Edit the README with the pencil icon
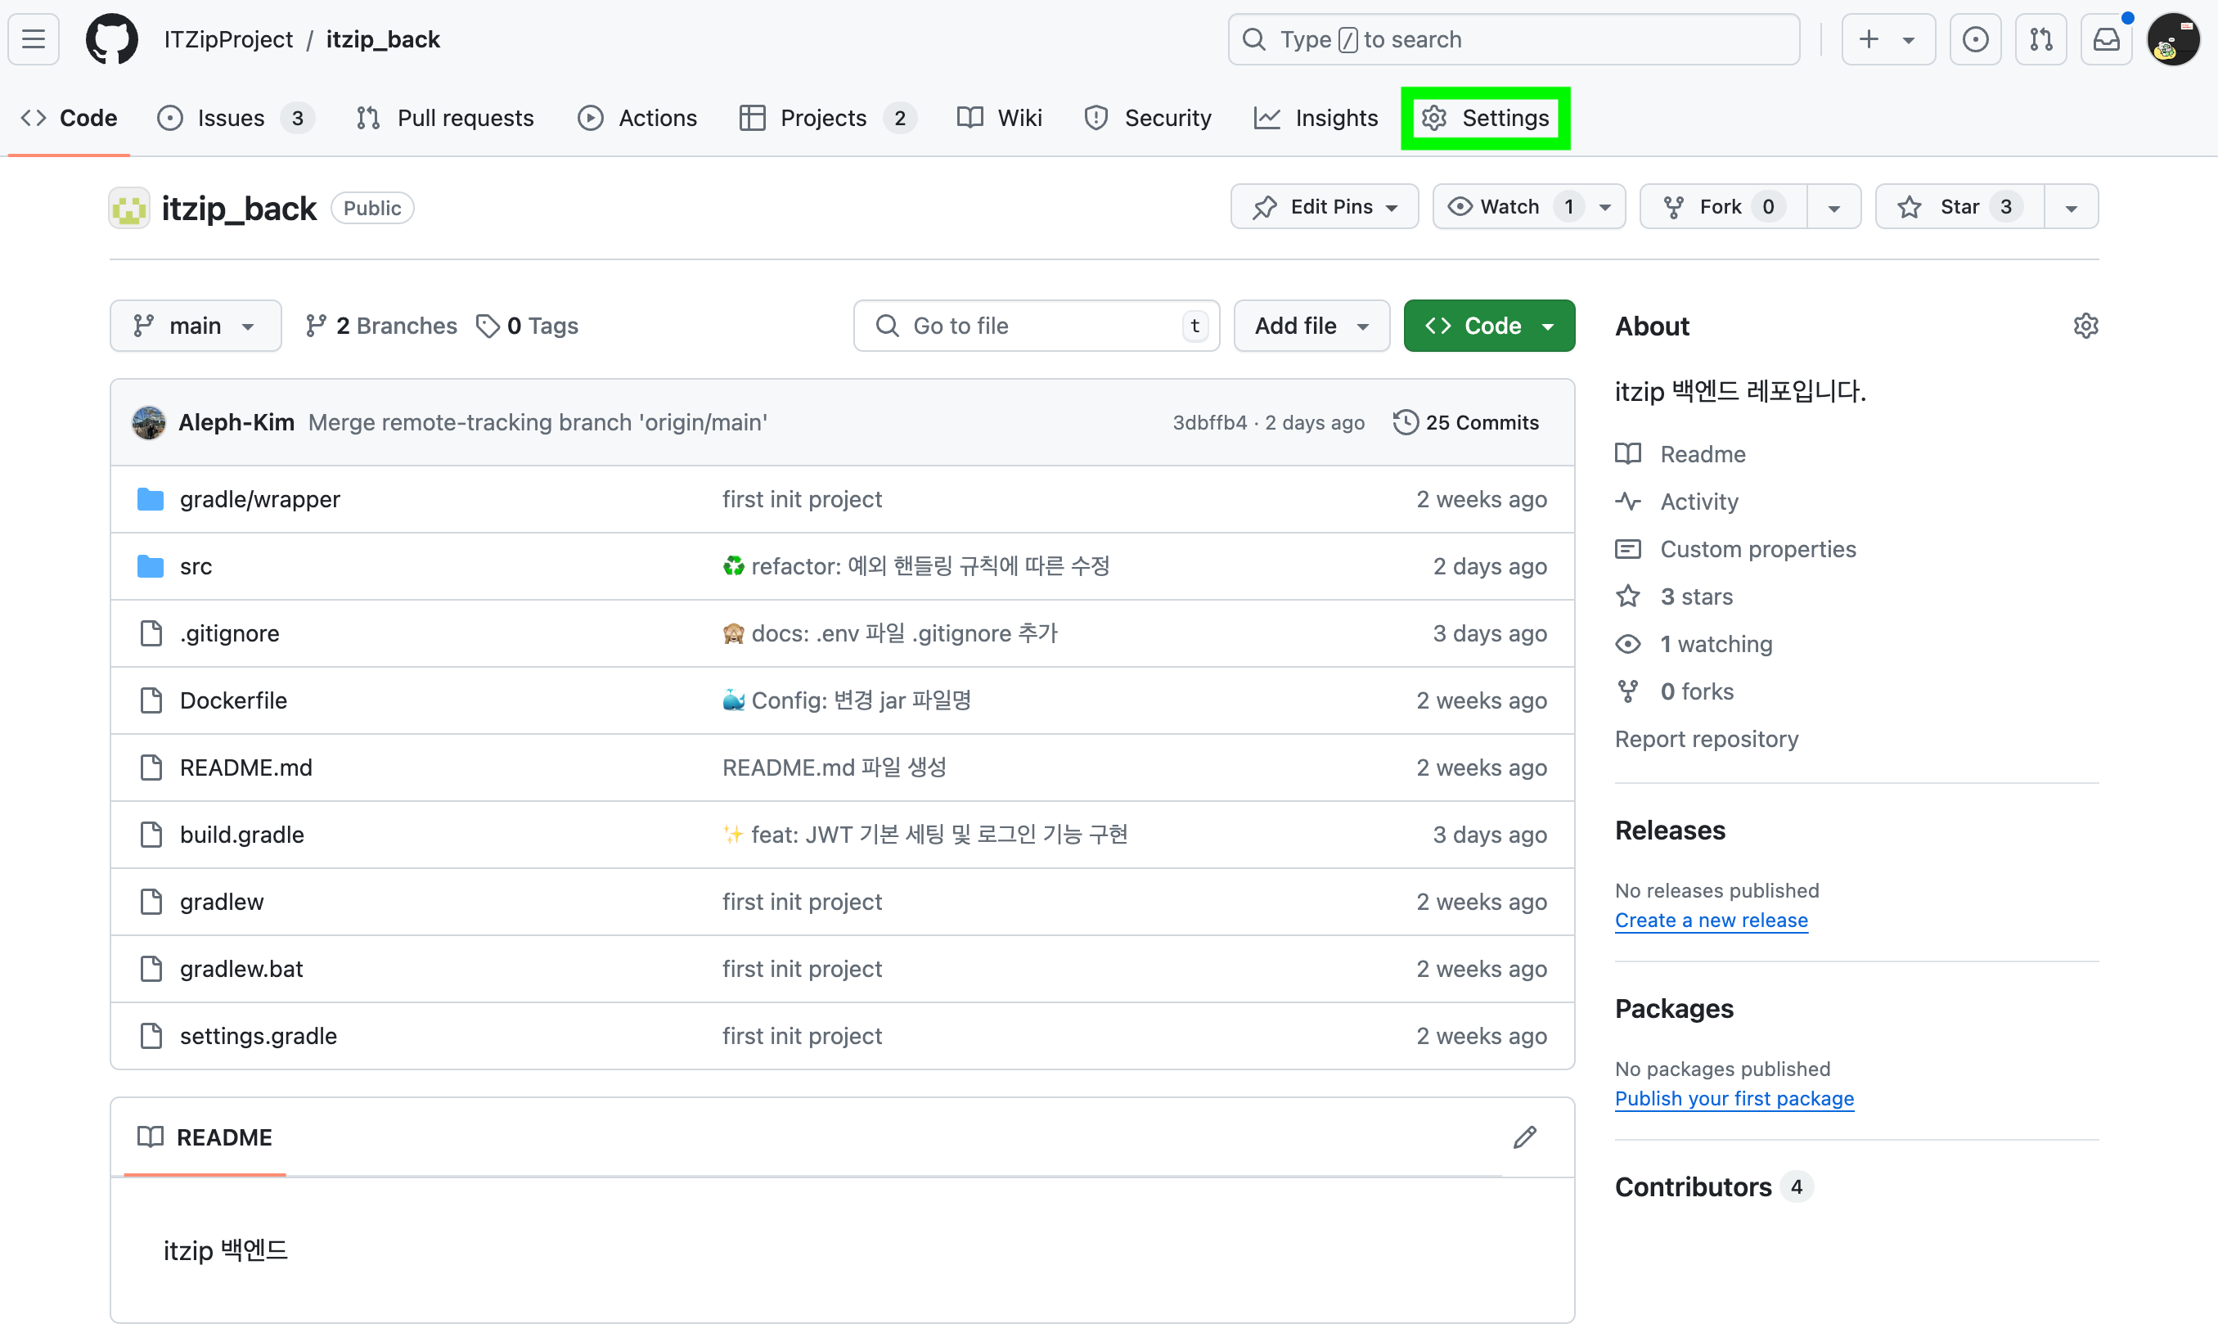 coord(1524,1137)
